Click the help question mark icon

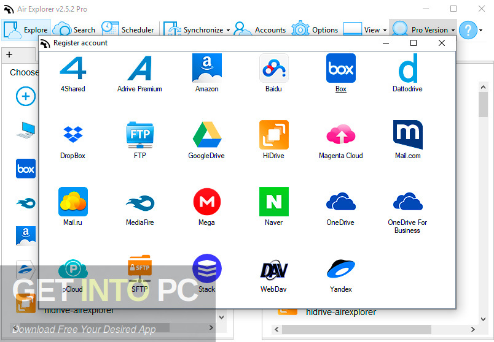tap(468, 30)
